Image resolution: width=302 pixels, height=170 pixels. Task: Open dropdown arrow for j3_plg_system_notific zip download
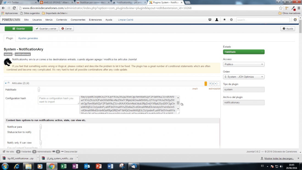(77, 158)
